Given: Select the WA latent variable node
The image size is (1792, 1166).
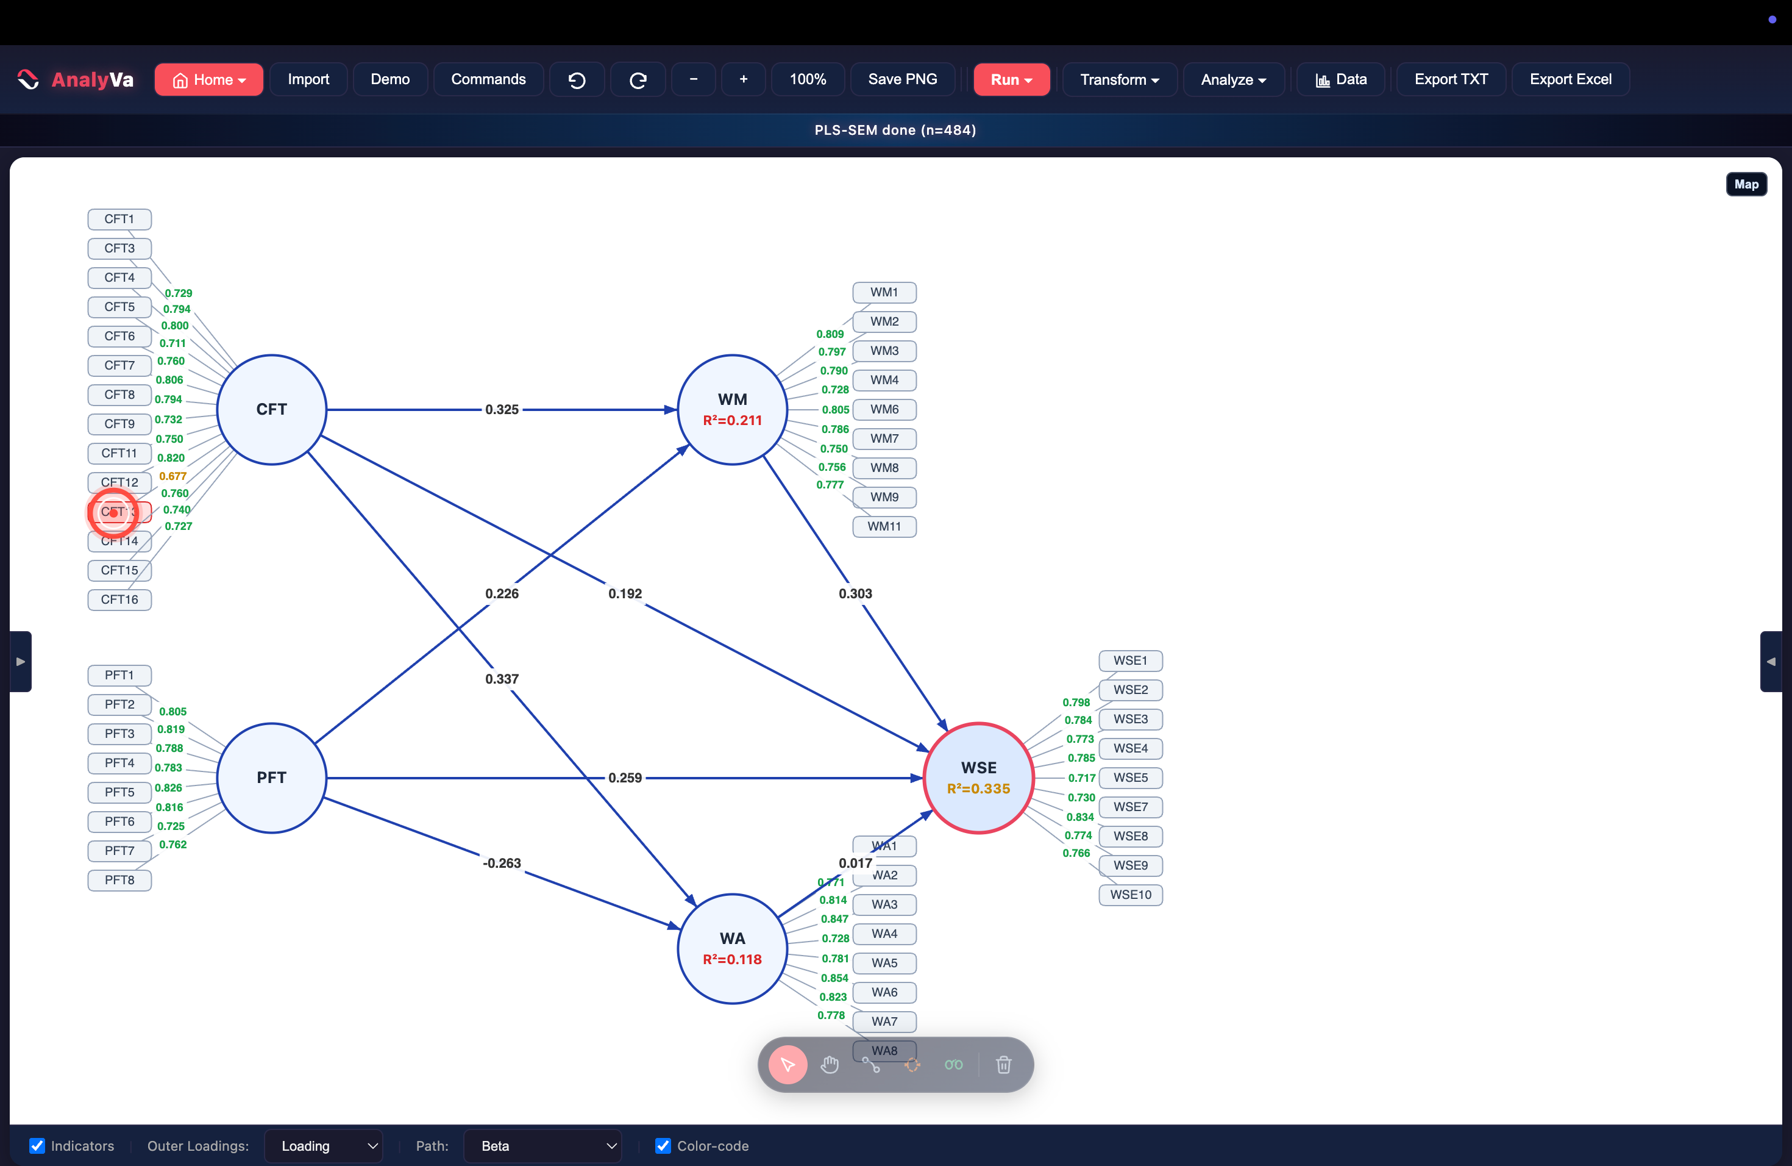Looking at the screenshot, I should 733,949.
